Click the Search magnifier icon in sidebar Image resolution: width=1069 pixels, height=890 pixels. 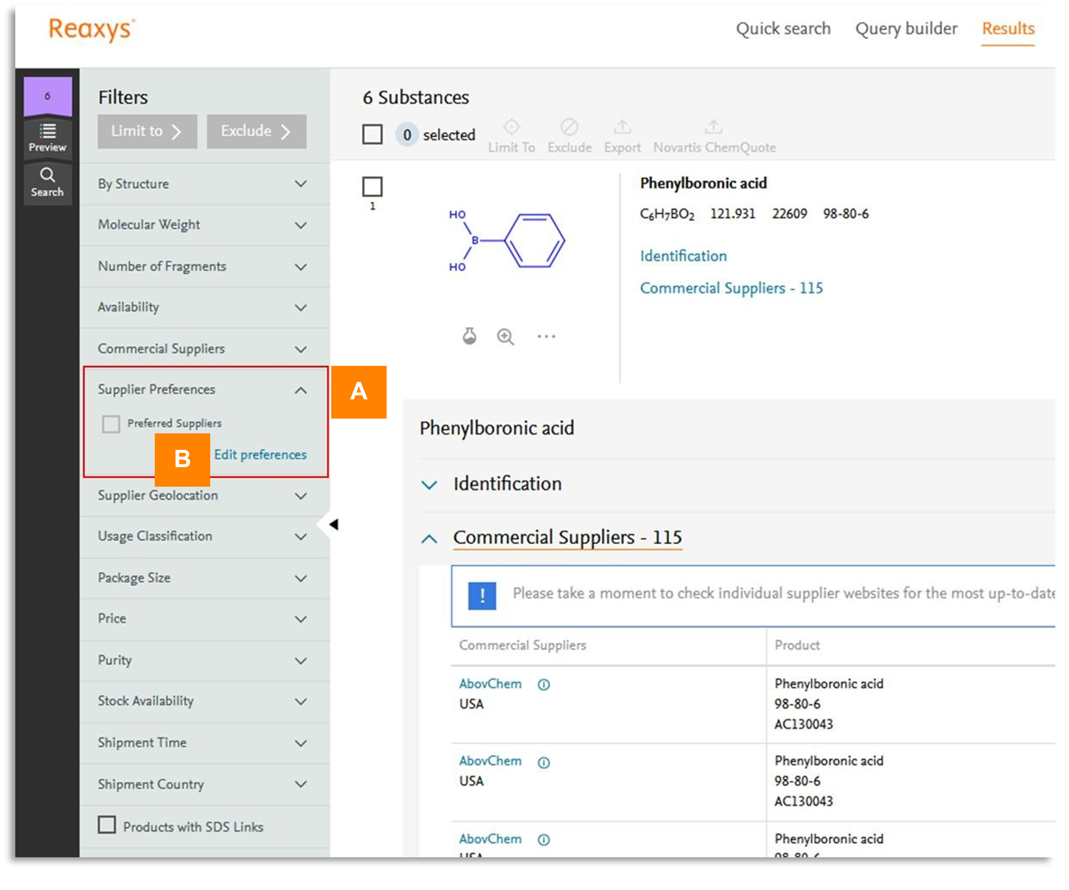(47, 182)
